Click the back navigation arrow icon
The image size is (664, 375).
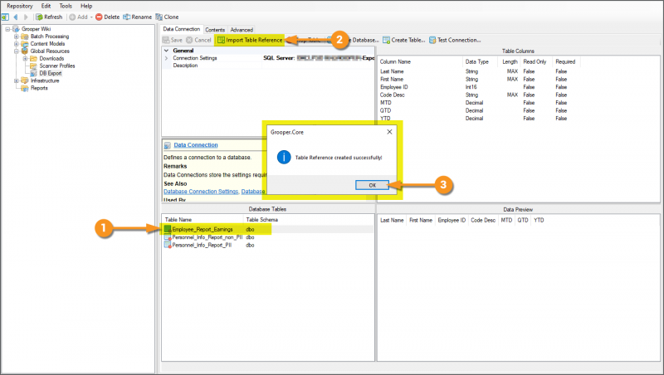click(x=16, y=17)
